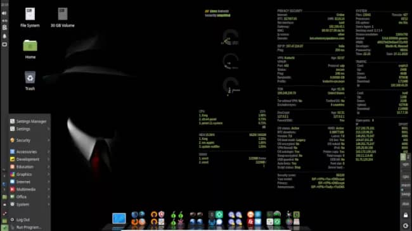The height and width of the screenshot is (231, 412).
Task: Click Run Program in the application menu
Action: (30, 227)
